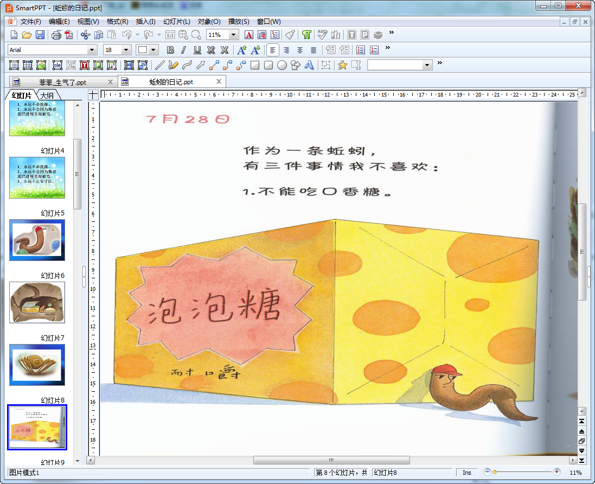
Task: Print the presentation with the printer icon
Action: [56, 35]
